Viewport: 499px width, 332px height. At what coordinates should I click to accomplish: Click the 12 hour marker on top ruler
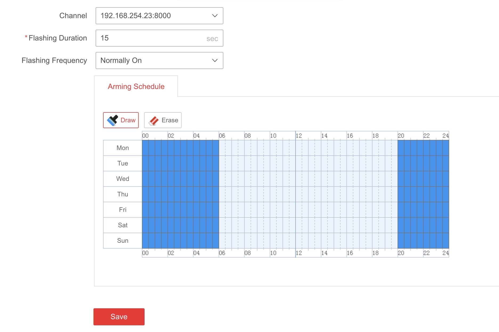click(299, 136)
